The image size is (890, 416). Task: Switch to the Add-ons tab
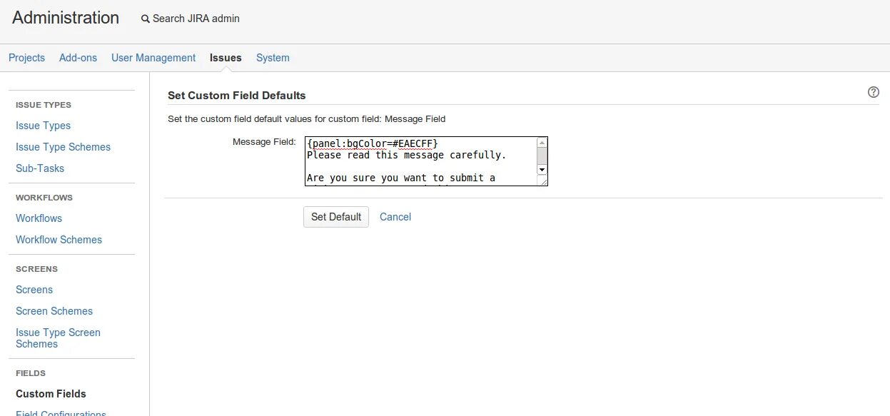[78, 58]
